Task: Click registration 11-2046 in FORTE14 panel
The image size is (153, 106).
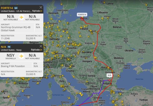Action: [5, 38]
